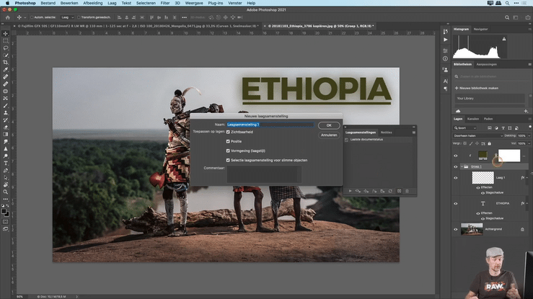Select the Clone Stamp tool

pos(6,112)
